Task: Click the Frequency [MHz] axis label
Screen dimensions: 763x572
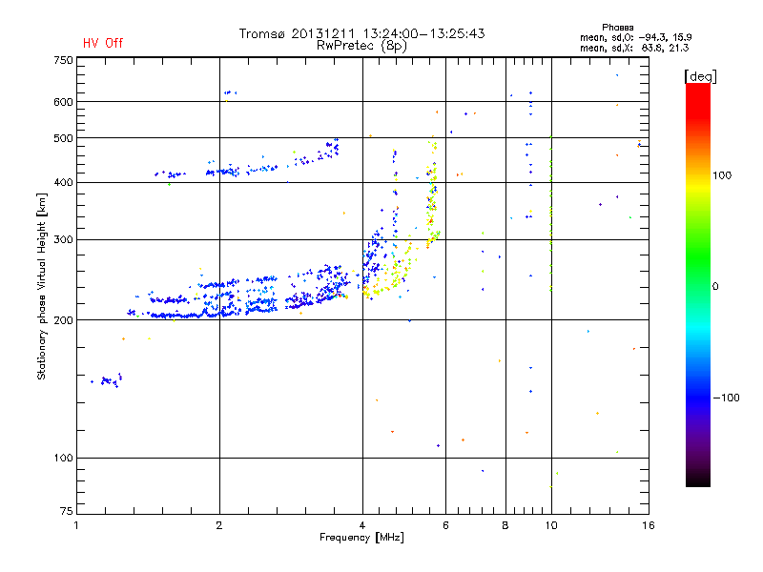Action: click(361, 538)
